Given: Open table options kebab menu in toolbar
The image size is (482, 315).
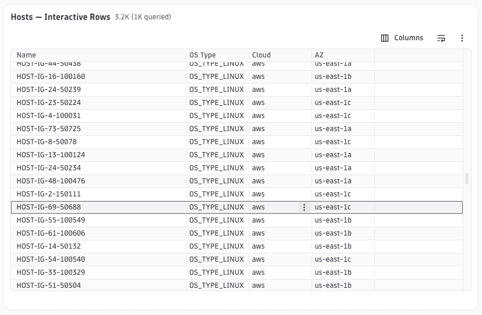Looking at the screenshot, I should point(462,38).
